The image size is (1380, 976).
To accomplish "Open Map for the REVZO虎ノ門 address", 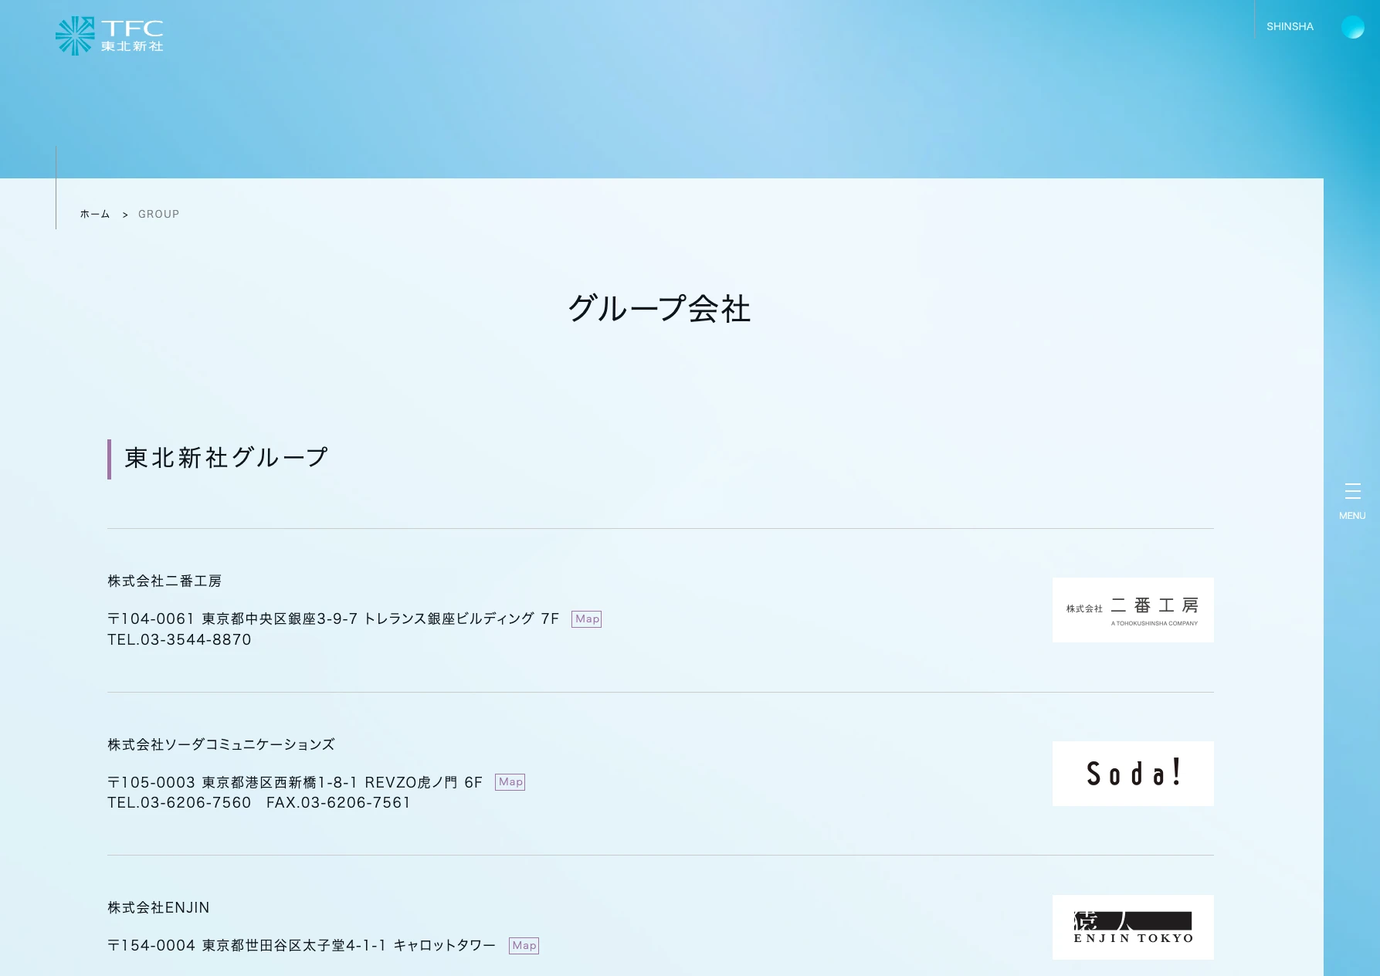I will (510, 782).
